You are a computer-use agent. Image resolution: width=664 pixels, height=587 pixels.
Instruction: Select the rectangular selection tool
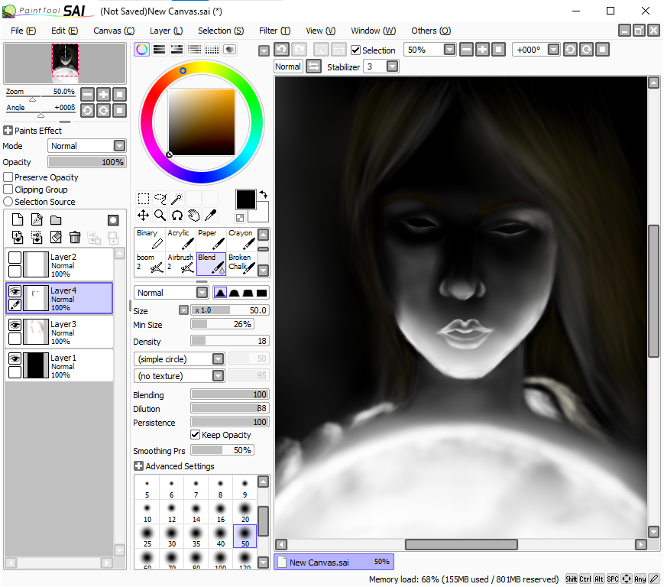click(x=143, y=199)
